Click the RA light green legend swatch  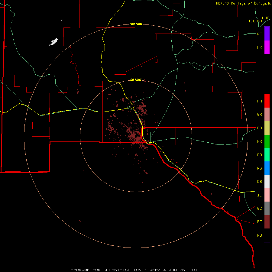pyautogui.click(x=267, y=155)
